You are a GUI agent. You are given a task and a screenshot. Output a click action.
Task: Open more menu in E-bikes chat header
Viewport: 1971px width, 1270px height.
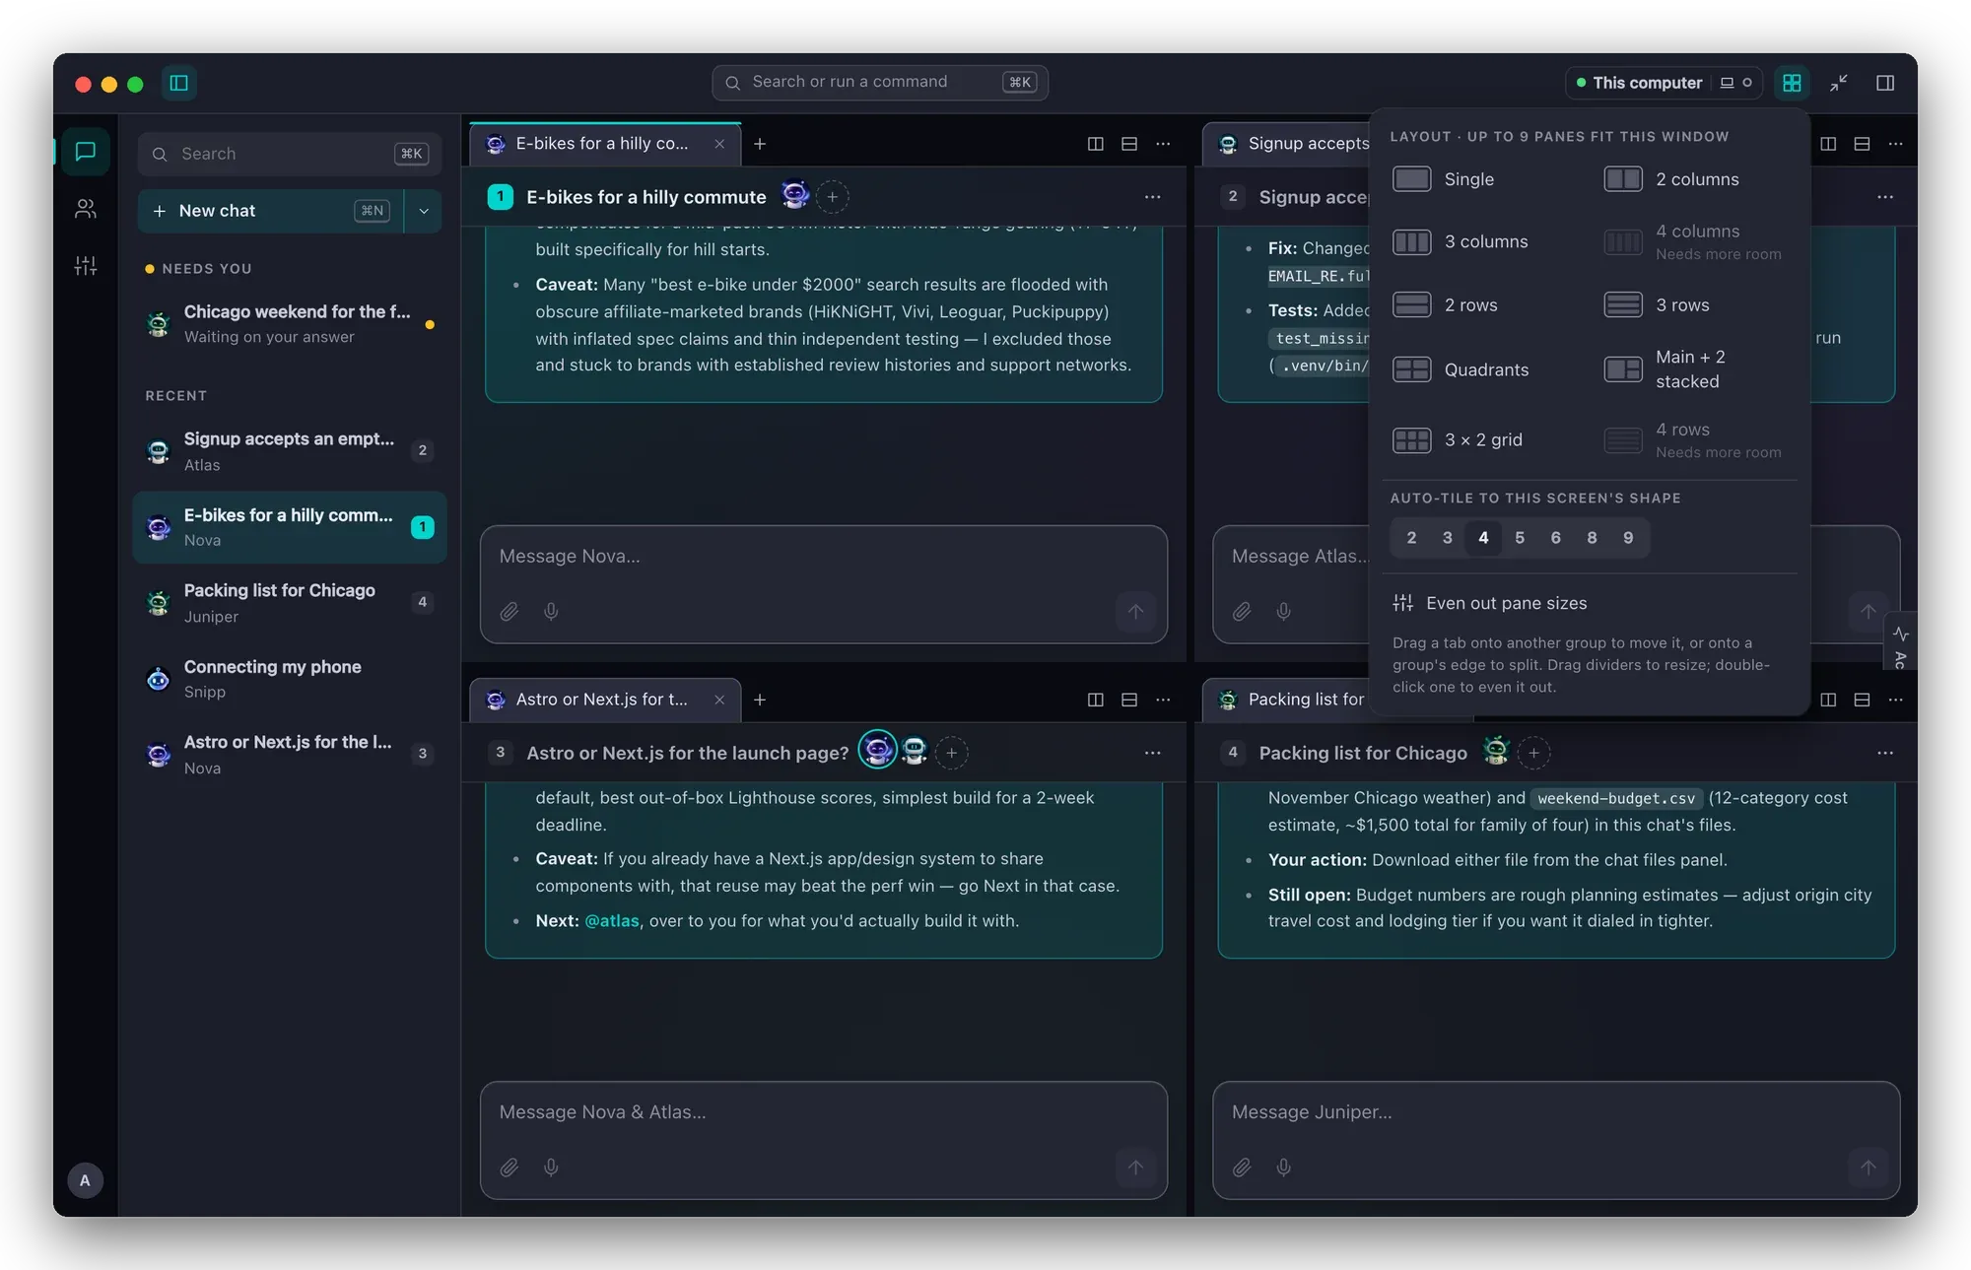click(1152, 197)
